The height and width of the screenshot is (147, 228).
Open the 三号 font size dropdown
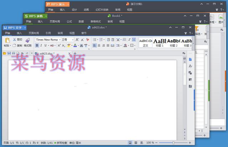coord(73,40)
